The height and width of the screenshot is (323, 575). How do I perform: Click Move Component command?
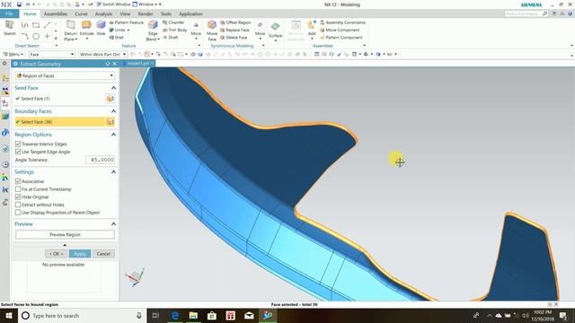tap(340, 30)
